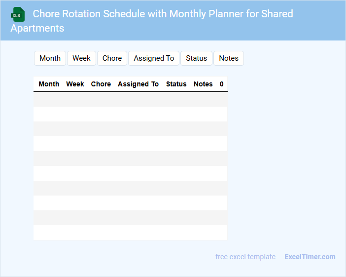Viewport: 346px width, 277px height.
Task: Click the last empty table row
Action: coord(130,233)
